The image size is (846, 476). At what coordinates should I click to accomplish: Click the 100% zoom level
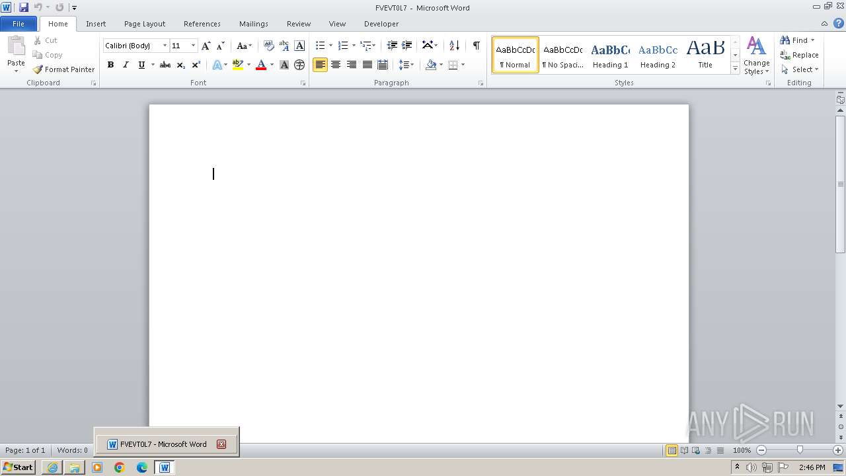pos(742,450)
